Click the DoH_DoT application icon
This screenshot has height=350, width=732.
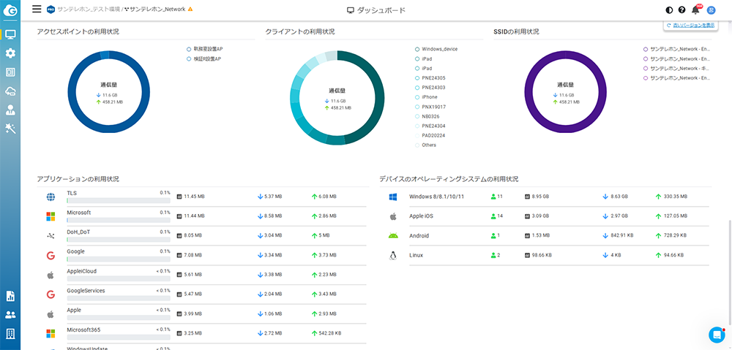[x=51, y=236]
